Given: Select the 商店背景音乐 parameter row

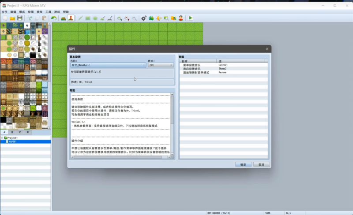Looking at the screenshot, I should [224, 69].
